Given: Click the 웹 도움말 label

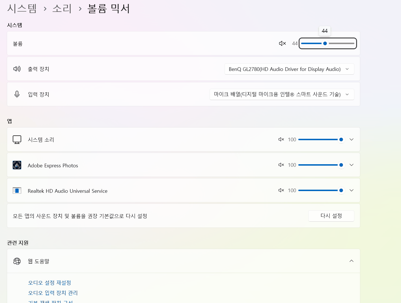Looking at the screenshot, I should coord(38,261).
